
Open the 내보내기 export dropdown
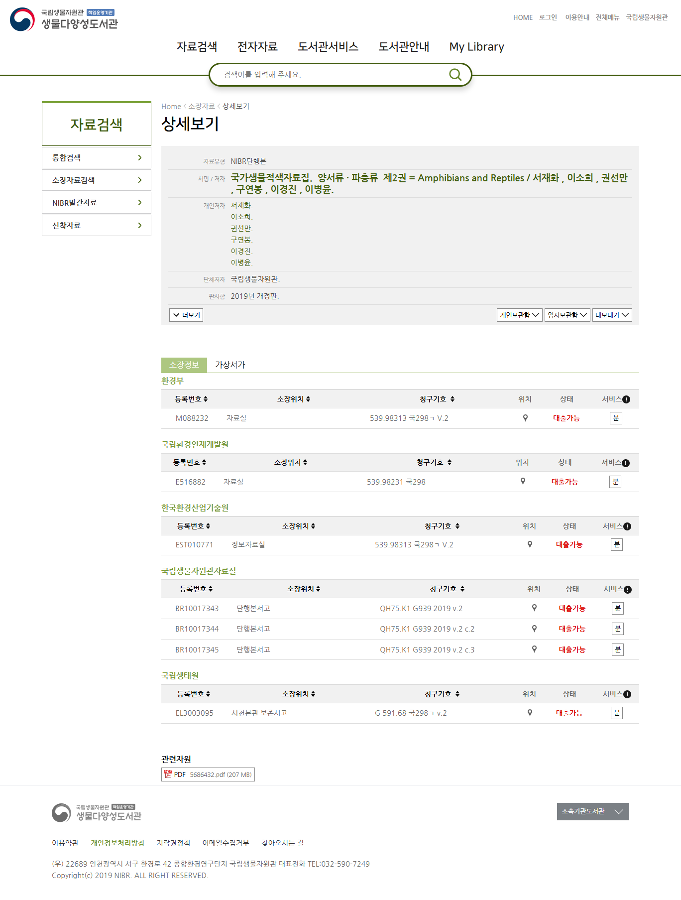point(612,315)
